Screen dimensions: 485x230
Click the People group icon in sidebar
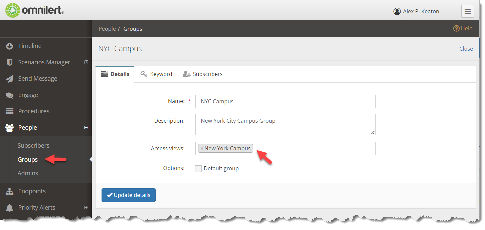coord(9,128)
